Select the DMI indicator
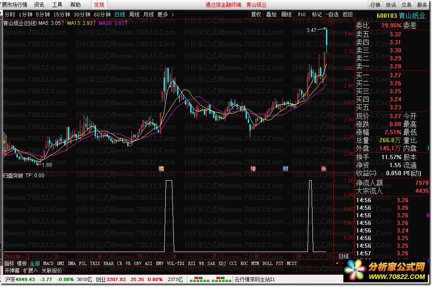 60,263
